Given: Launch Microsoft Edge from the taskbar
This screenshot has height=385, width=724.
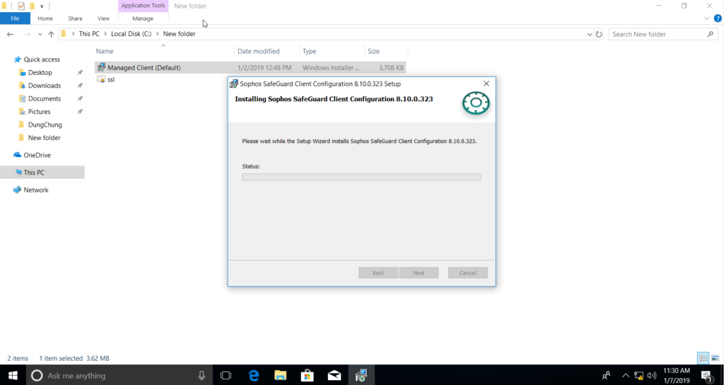Looking at the screenshot, I should tap(254, 375).
